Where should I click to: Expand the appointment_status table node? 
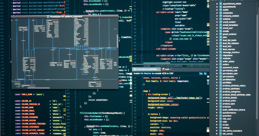(217, 4)
